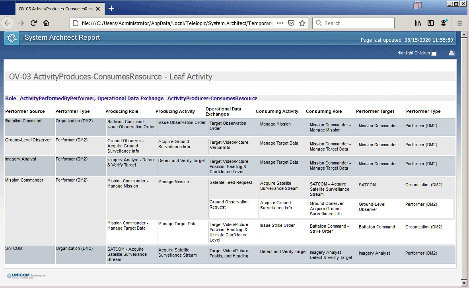Click the 'Target Observation Order' cell
469x288 pixels.
pos(228,126)
